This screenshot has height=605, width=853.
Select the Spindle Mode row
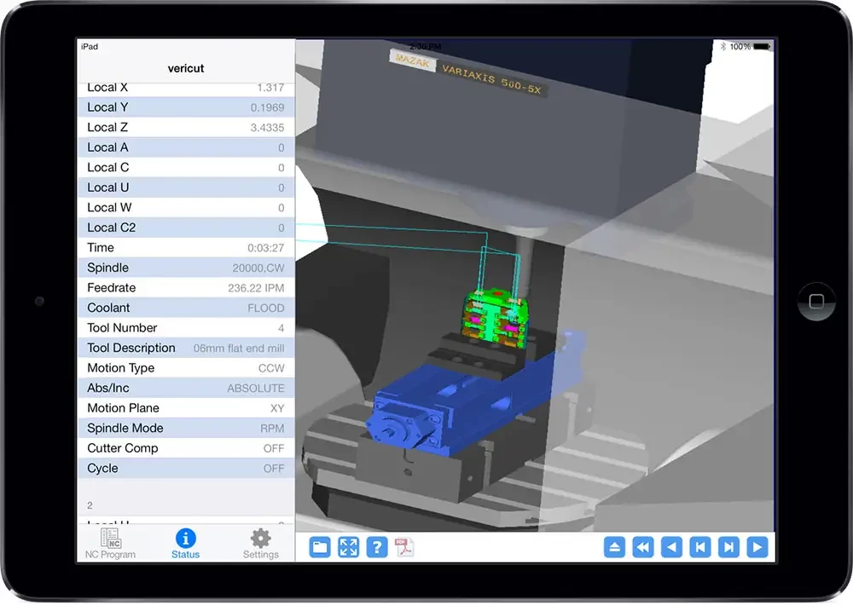pos(186,429)
